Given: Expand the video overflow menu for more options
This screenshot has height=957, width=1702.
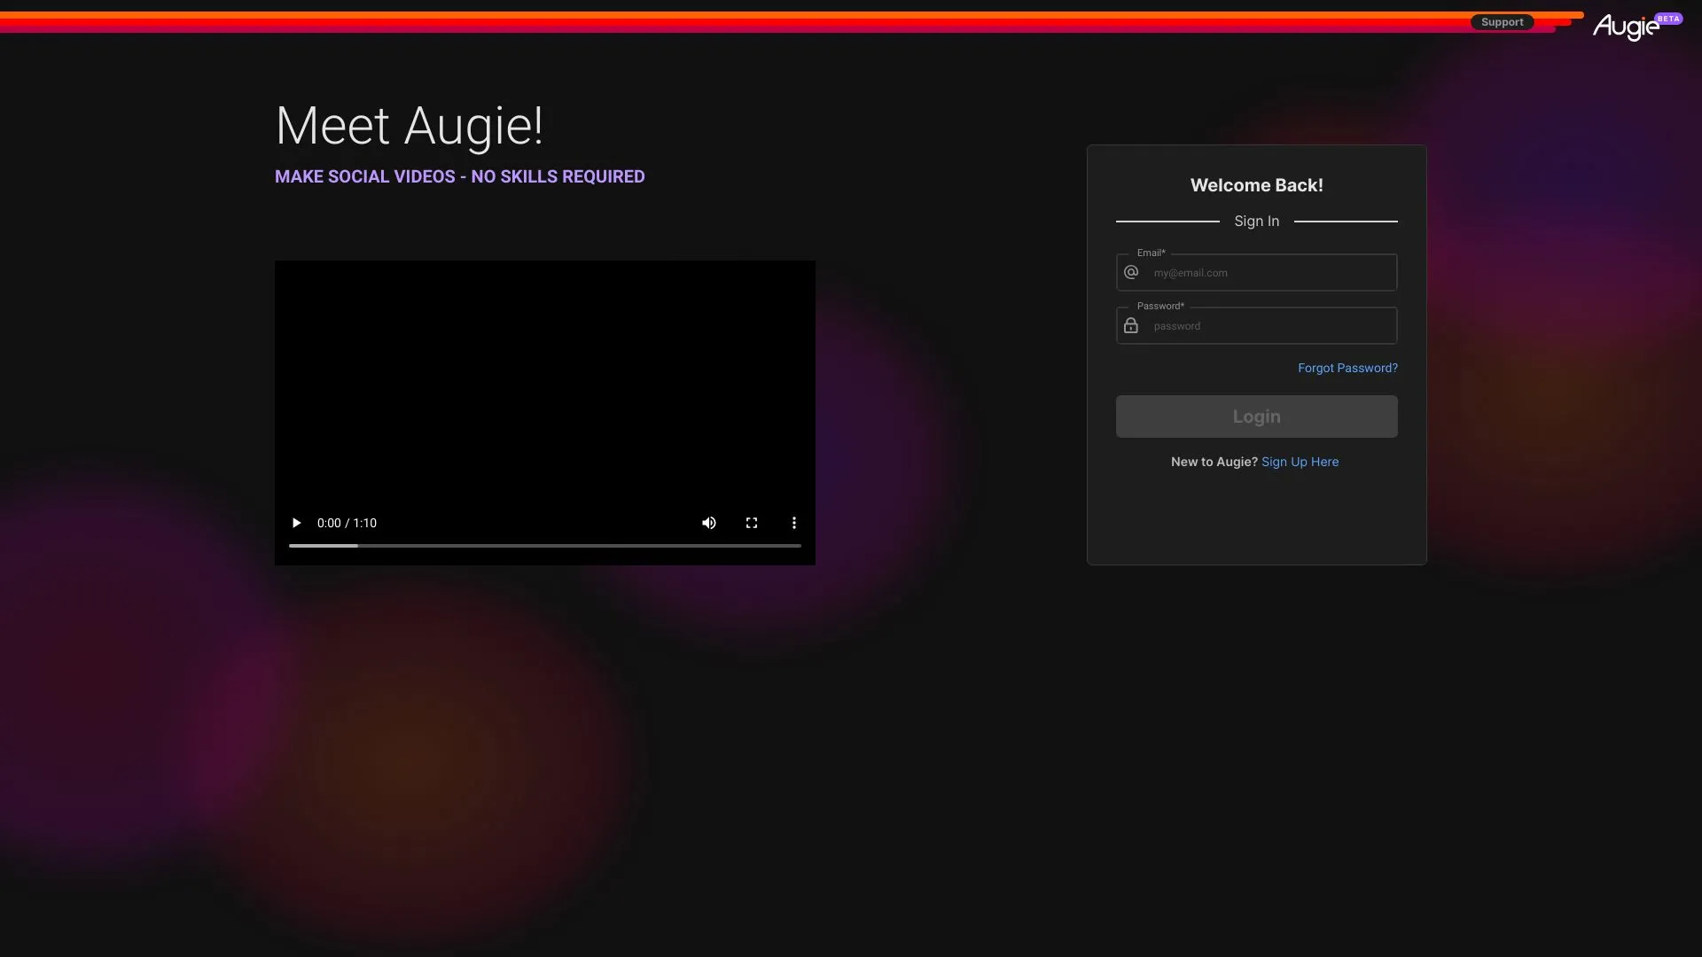Looking at the screenshot, I should (x=793, y=523).
